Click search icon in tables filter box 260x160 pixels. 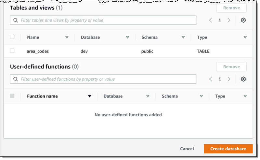tap(16, 20)
